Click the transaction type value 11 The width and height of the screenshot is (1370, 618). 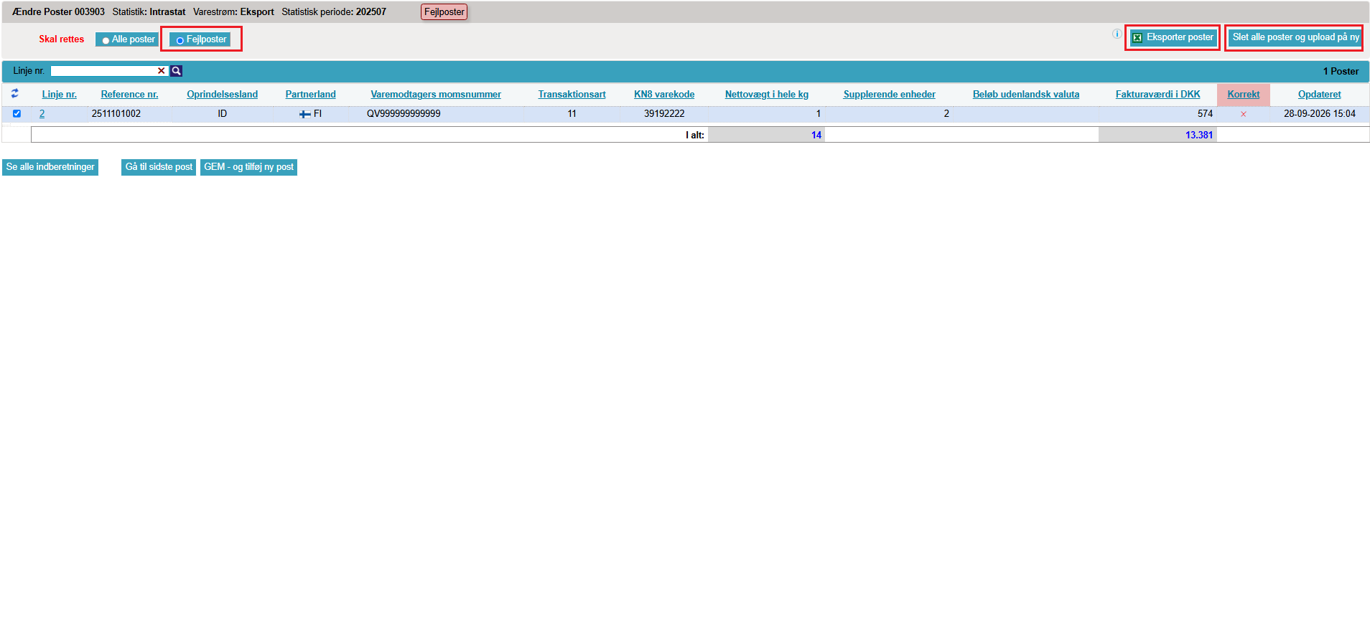(572, 114)
